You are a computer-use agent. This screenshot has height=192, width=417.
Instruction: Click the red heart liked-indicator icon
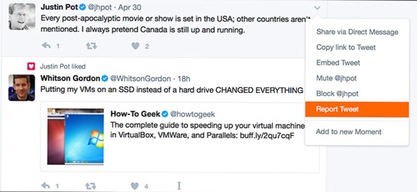click(31, 66)
